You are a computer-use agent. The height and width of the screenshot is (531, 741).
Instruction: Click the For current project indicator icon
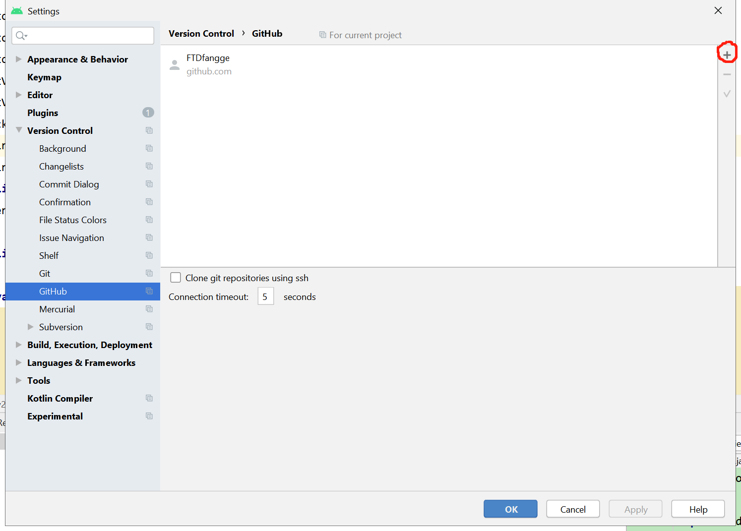323,35
